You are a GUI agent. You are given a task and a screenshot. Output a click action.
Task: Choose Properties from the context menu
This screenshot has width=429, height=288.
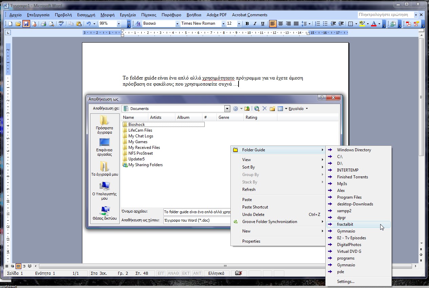251,241
